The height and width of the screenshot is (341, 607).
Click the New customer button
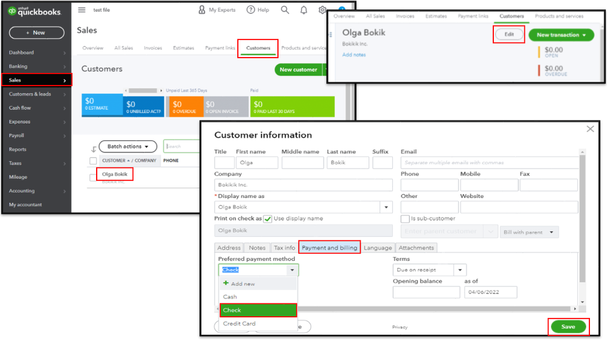coord(299,70)
